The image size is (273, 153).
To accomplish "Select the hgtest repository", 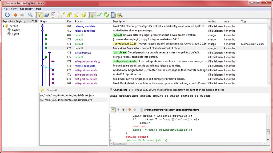I will 15,34.
